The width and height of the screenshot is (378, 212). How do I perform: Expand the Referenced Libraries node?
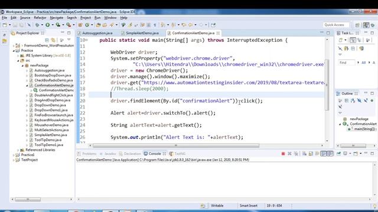pyautogui.click(x=18, y=150)
